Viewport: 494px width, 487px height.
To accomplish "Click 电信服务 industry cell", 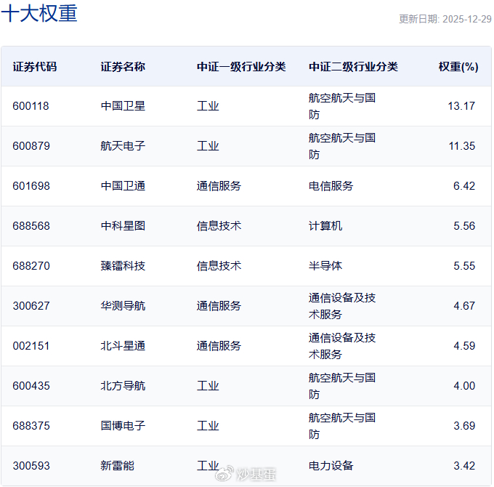I will [331, 186].
